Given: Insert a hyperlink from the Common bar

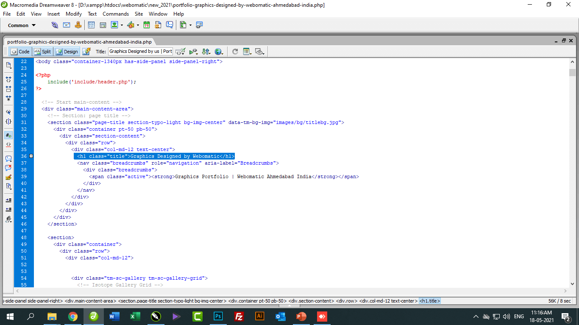Looking at the screenshot, I should (55, 25).
